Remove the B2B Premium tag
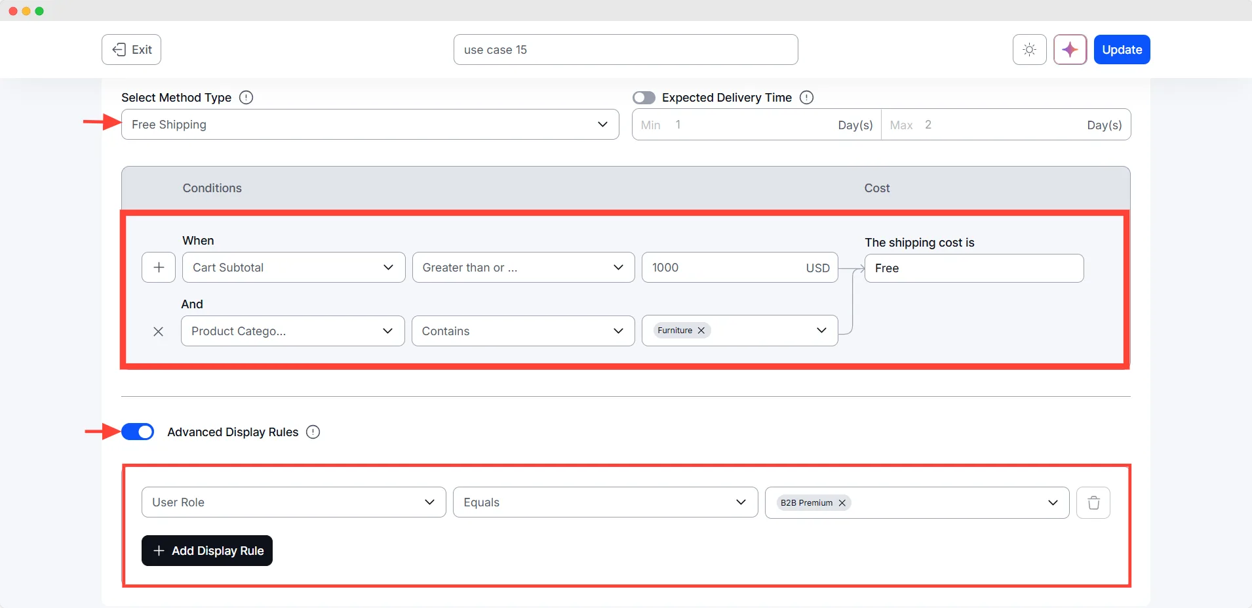Screen dimensions: 1252x608 [x=841, y=502]
